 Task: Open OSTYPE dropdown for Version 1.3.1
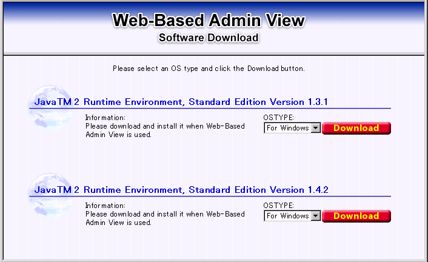(292, 128)
